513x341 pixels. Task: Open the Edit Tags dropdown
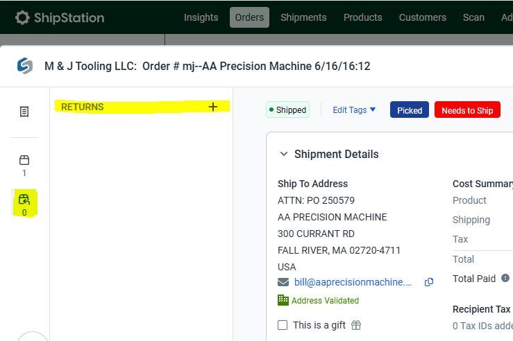(x=354, y=110)
